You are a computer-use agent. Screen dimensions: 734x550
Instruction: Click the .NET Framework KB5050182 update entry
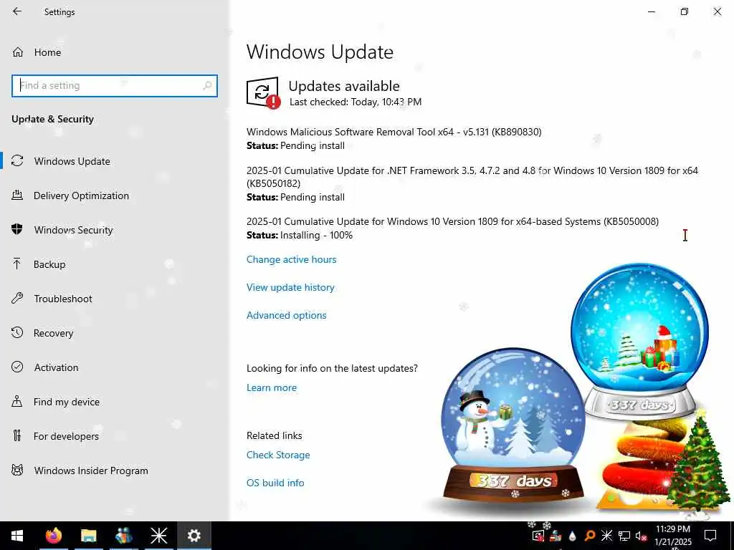coord(472,177)
